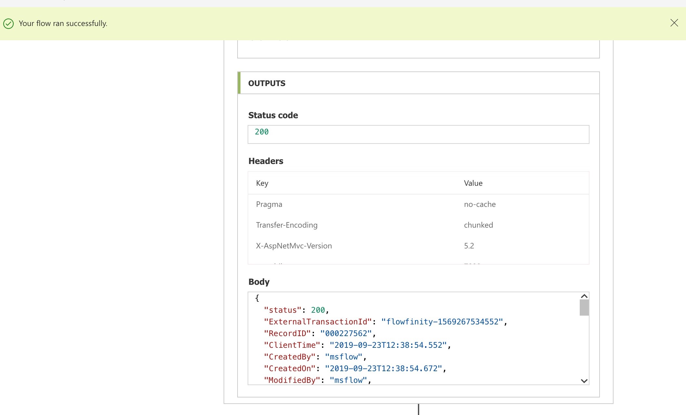Click the OUTPUTS section header
The width and height of the screenshot is (686, 415).
pos(419,83)
